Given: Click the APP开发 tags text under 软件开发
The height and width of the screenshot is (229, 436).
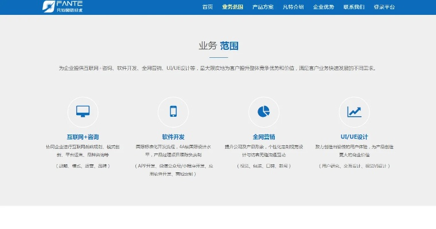Looking at the screenshot, I should (173, 169).
